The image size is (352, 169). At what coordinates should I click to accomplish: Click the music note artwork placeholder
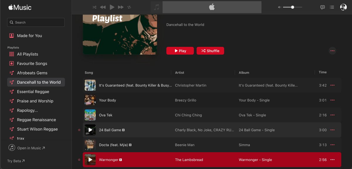pyautogui.click(x=157, y=7)
